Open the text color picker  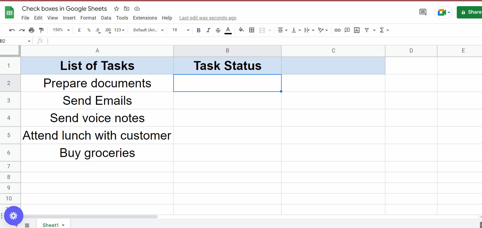point(228,30)
